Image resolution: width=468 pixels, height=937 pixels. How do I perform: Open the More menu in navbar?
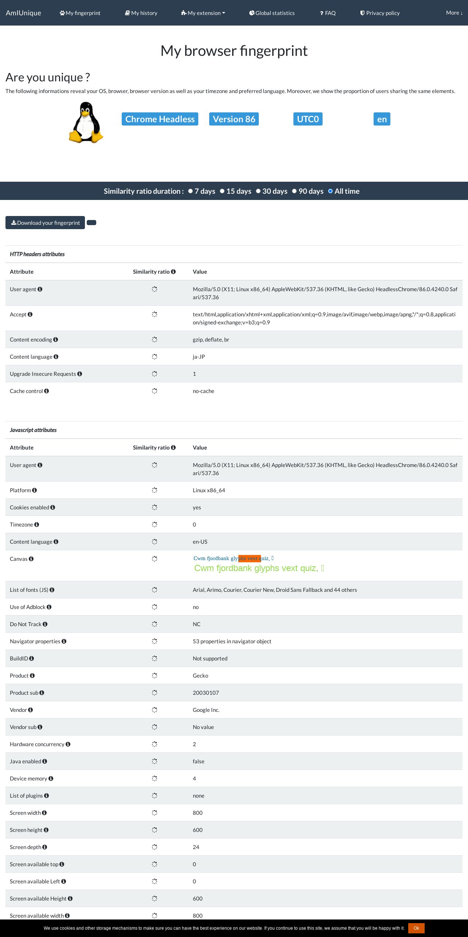point(454,12)
